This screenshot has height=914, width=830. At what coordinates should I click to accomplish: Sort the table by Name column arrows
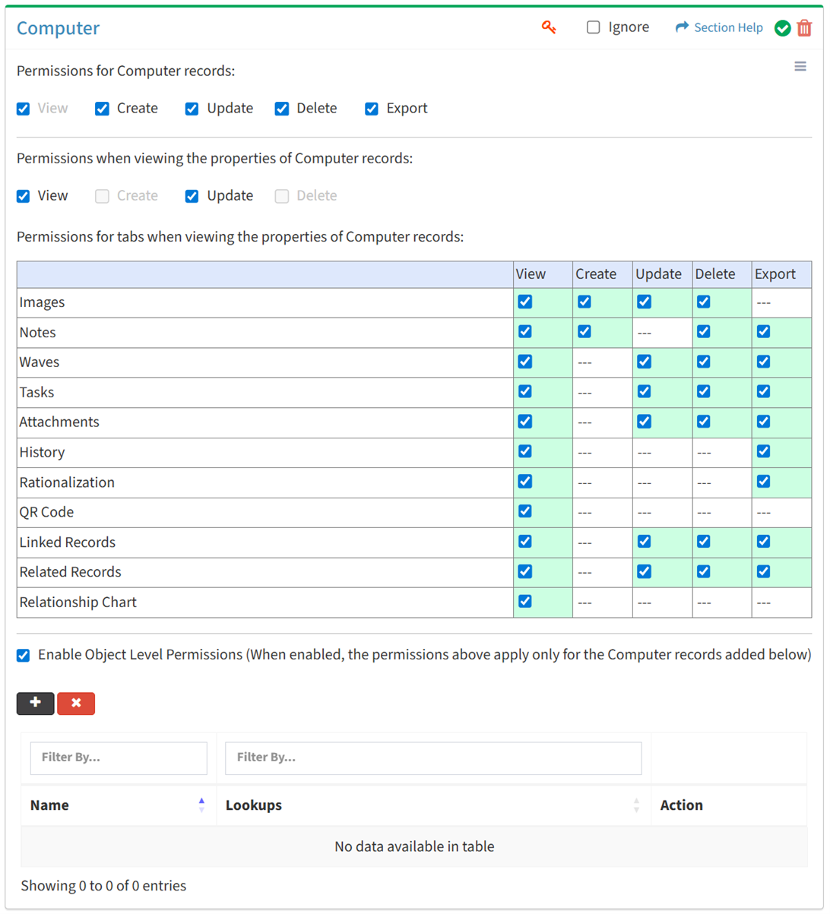[201, 805]
